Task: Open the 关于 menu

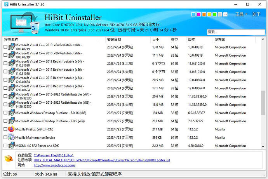Action: pyautogui.click(x=256, y=14)
